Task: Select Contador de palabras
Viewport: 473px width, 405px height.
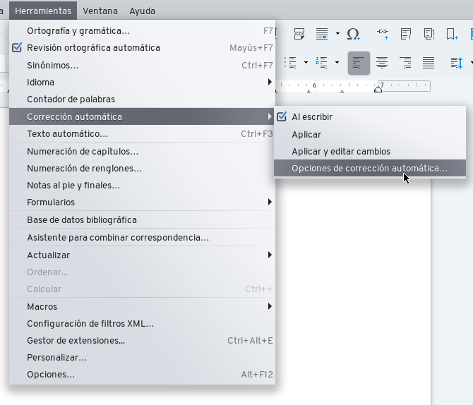Action: (142, 99)
